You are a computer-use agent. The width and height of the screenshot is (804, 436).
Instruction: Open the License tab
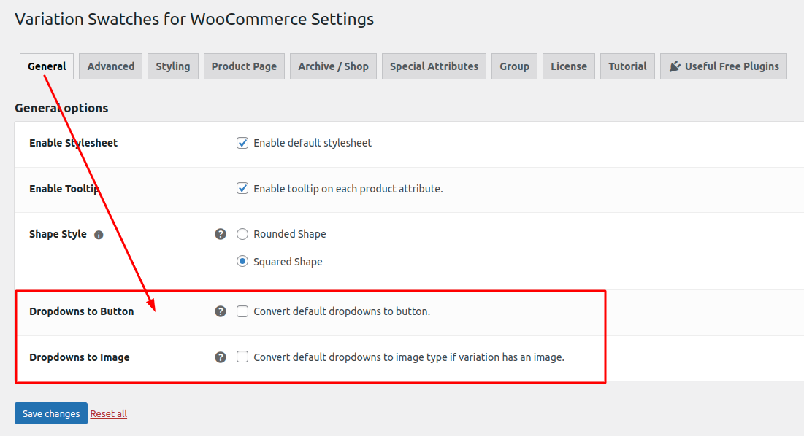point(569,66)
